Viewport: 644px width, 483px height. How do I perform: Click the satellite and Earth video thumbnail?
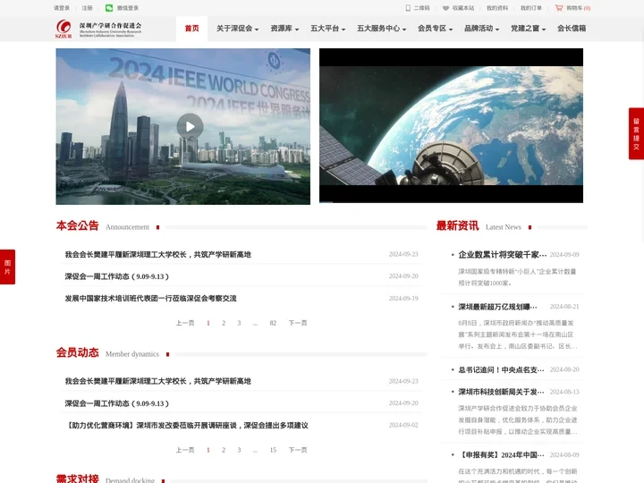click(451, 126)
